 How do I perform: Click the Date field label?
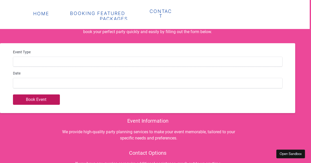pyautogui.click(x=17, y=73)
